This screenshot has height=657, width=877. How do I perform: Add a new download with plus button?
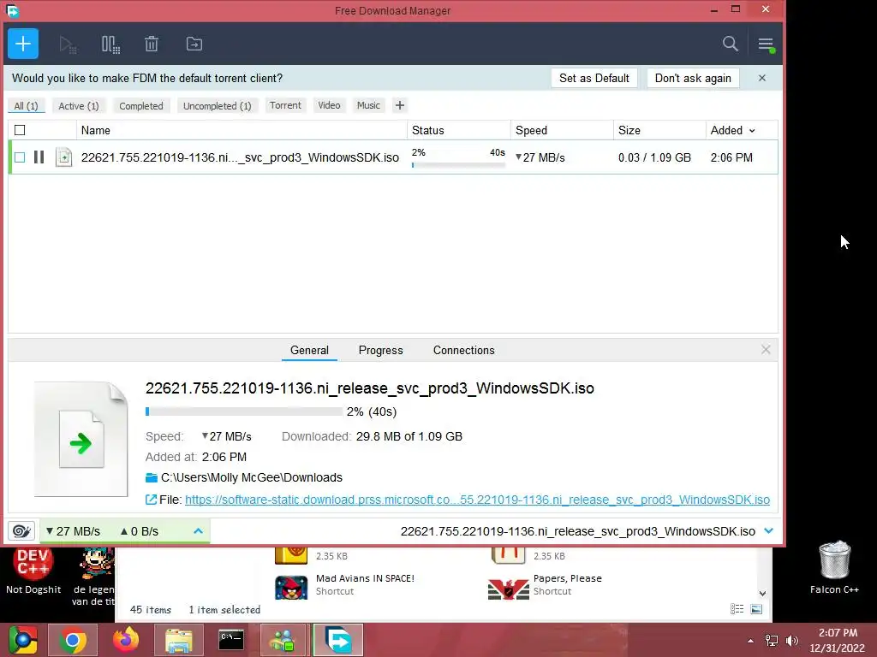[23, 44]
